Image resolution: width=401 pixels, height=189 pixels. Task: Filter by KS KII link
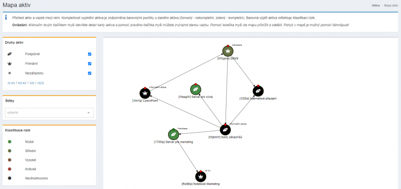click(22, 83)
